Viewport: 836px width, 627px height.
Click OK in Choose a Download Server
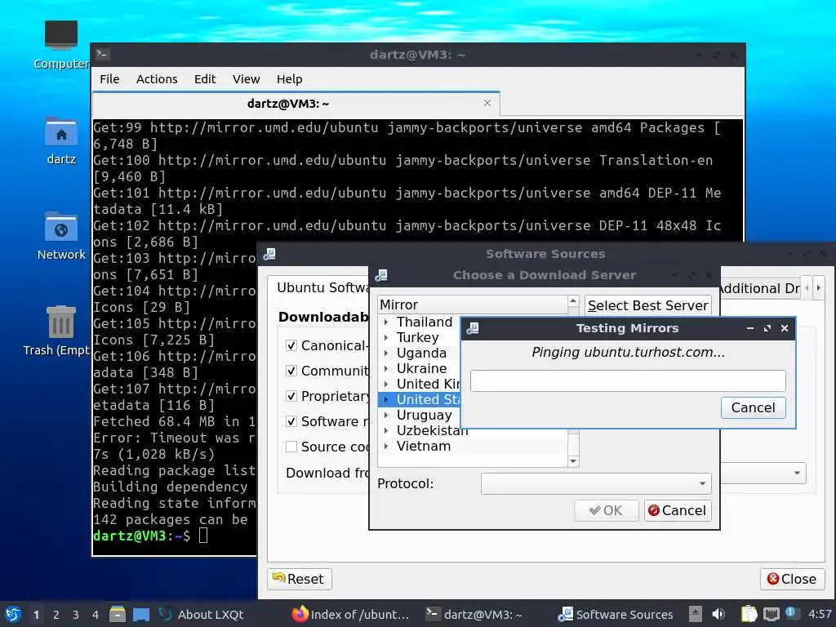[x=607, y=510]
